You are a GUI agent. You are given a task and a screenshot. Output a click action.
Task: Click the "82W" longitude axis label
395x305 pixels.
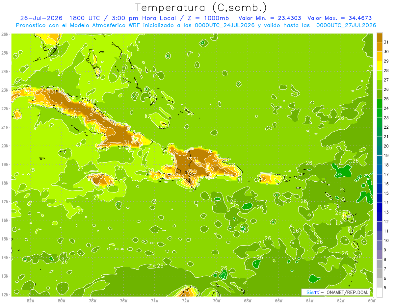[31, 300]
